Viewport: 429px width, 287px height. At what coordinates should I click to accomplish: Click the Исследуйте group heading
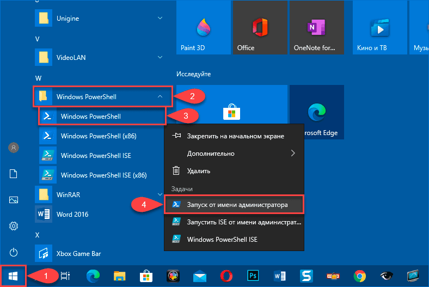point(193,74)
